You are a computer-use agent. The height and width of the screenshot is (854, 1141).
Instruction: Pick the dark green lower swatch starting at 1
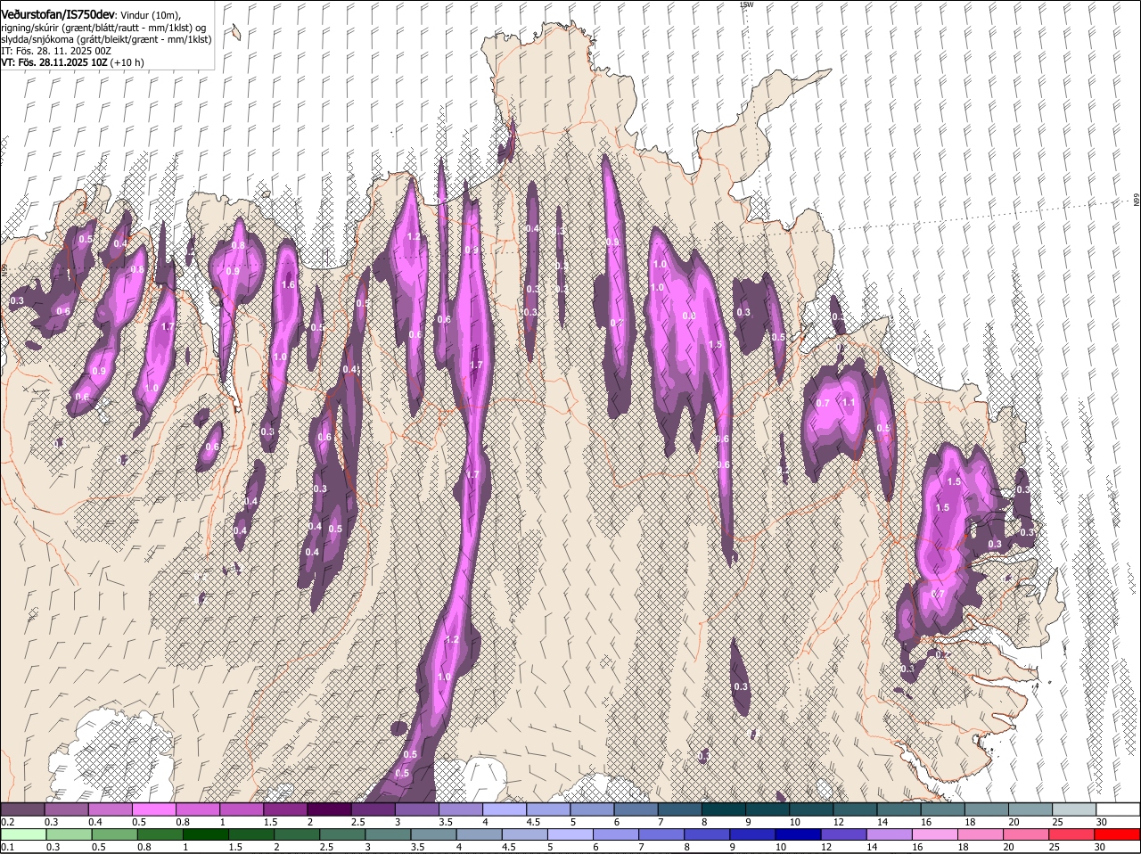(206, 834)
